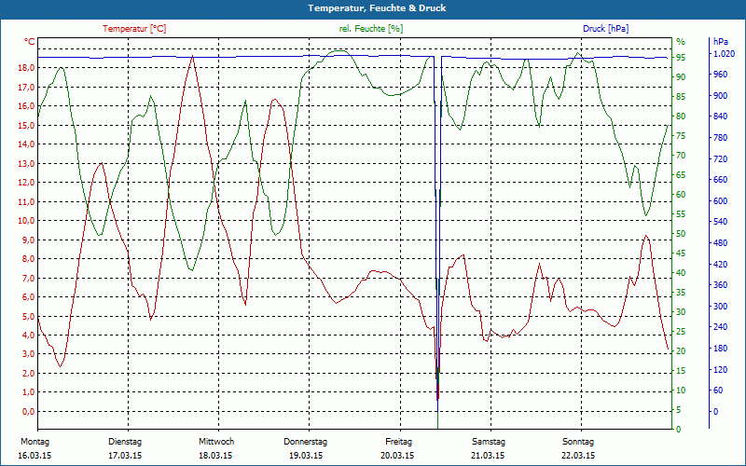Click the date '16.03.15'
The image size is (746, 466).
point(35,456)
